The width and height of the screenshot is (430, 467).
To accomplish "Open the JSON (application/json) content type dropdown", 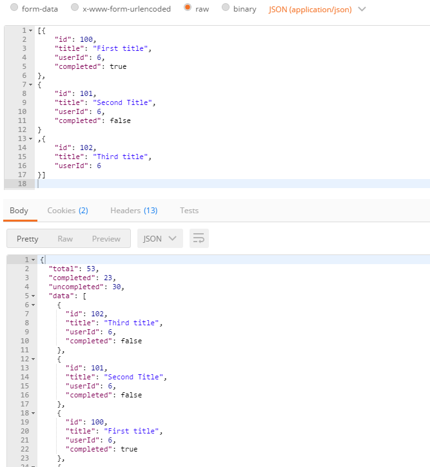I will (x=317, y=9).
